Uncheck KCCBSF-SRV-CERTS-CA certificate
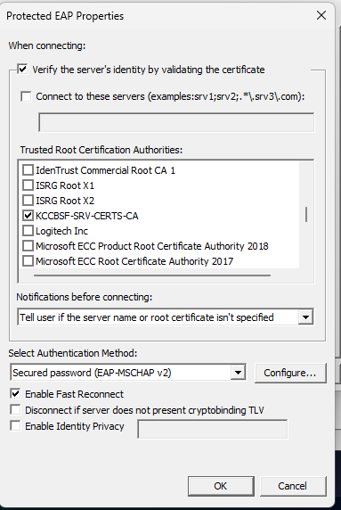The image size is (341, 510). (x=28, y=215)
